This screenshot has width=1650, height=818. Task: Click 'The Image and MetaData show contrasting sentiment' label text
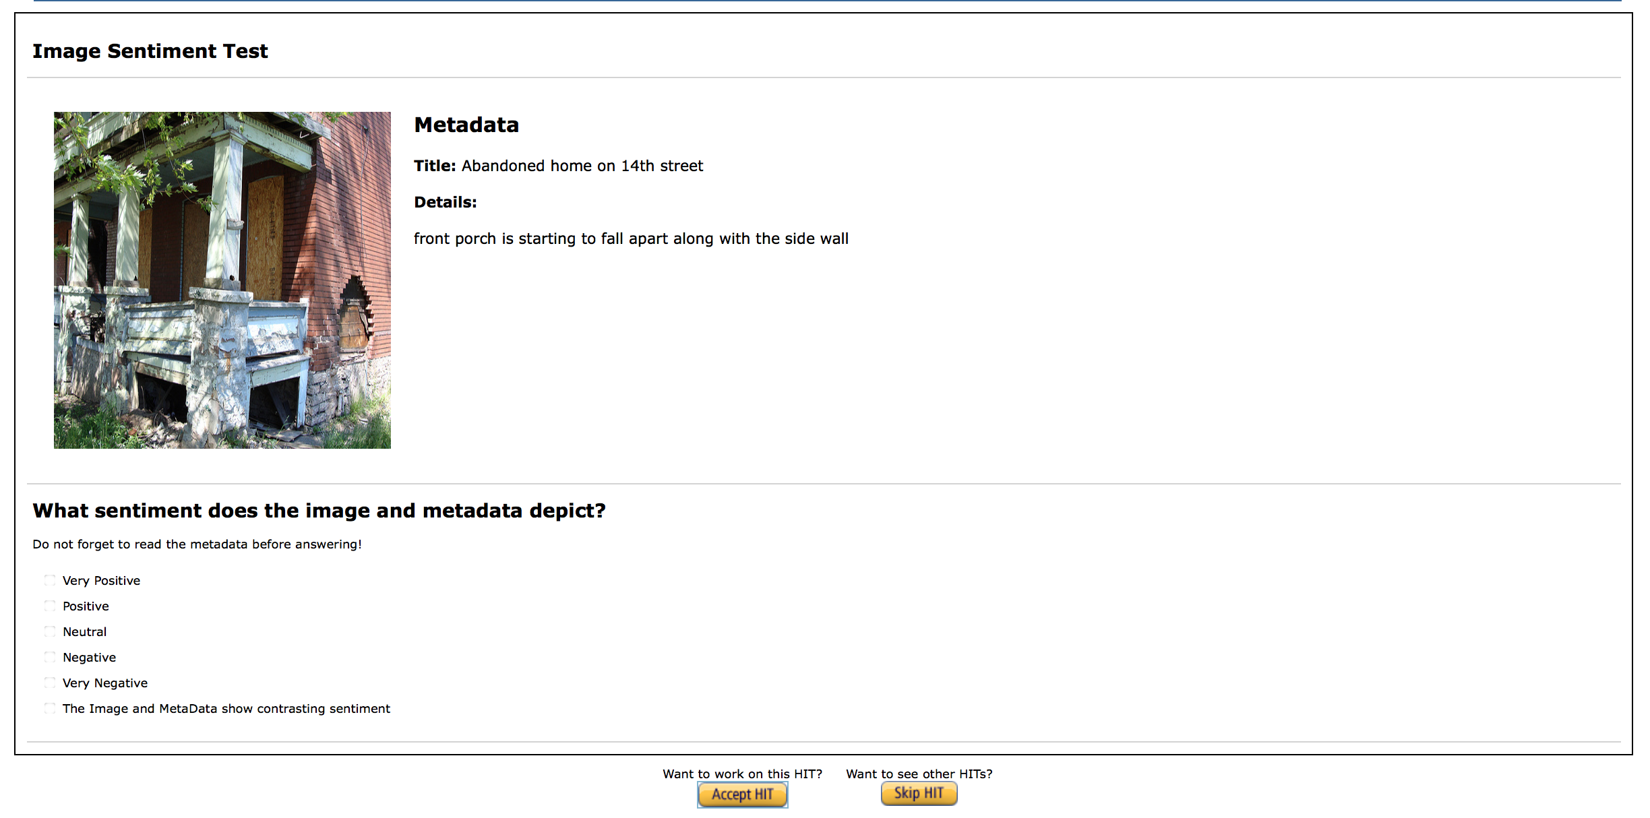(x=226, y=709)
